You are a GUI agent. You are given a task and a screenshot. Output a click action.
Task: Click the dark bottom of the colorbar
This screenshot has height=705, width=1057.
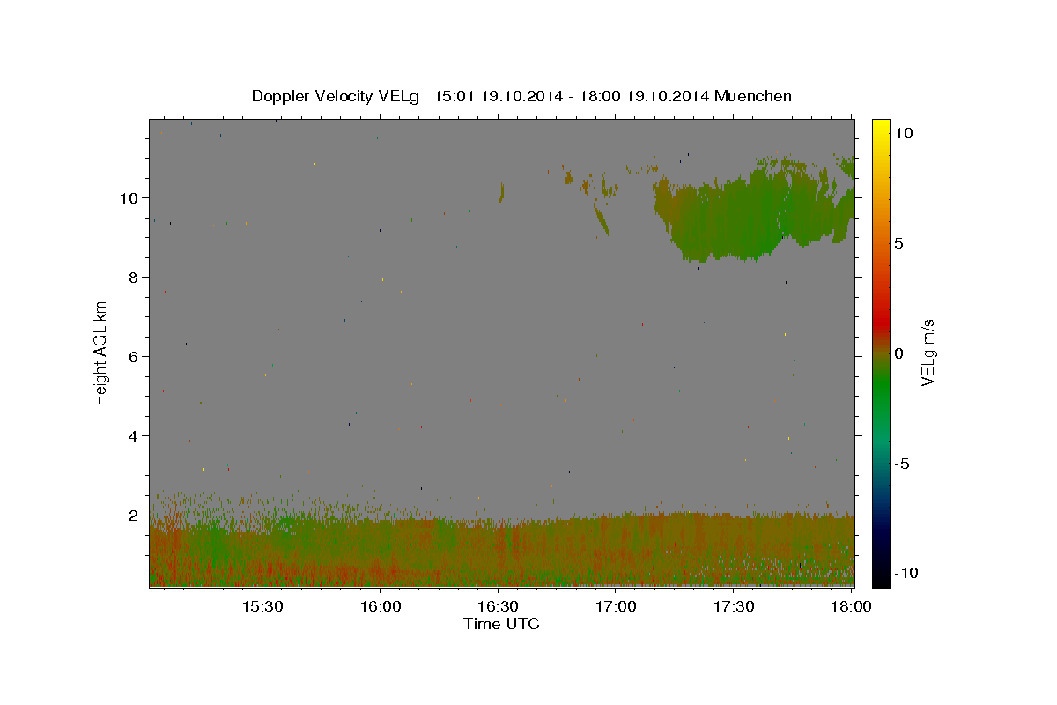point(880,568)
